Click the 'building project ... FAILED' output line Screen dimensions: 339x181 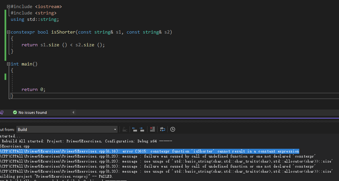(x=56, y=177)
